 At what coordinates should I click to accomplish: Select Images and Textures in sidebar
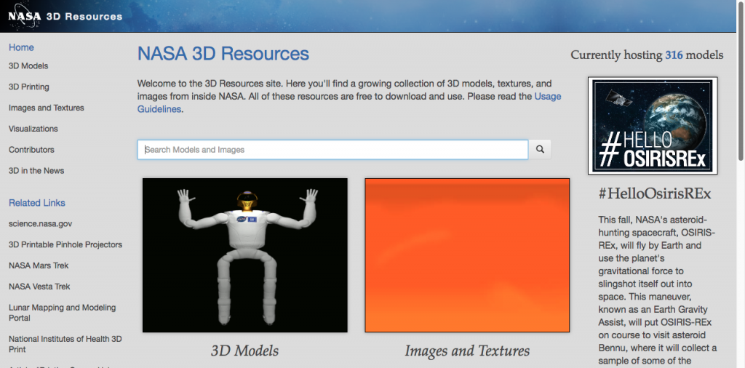coord(47,108)
